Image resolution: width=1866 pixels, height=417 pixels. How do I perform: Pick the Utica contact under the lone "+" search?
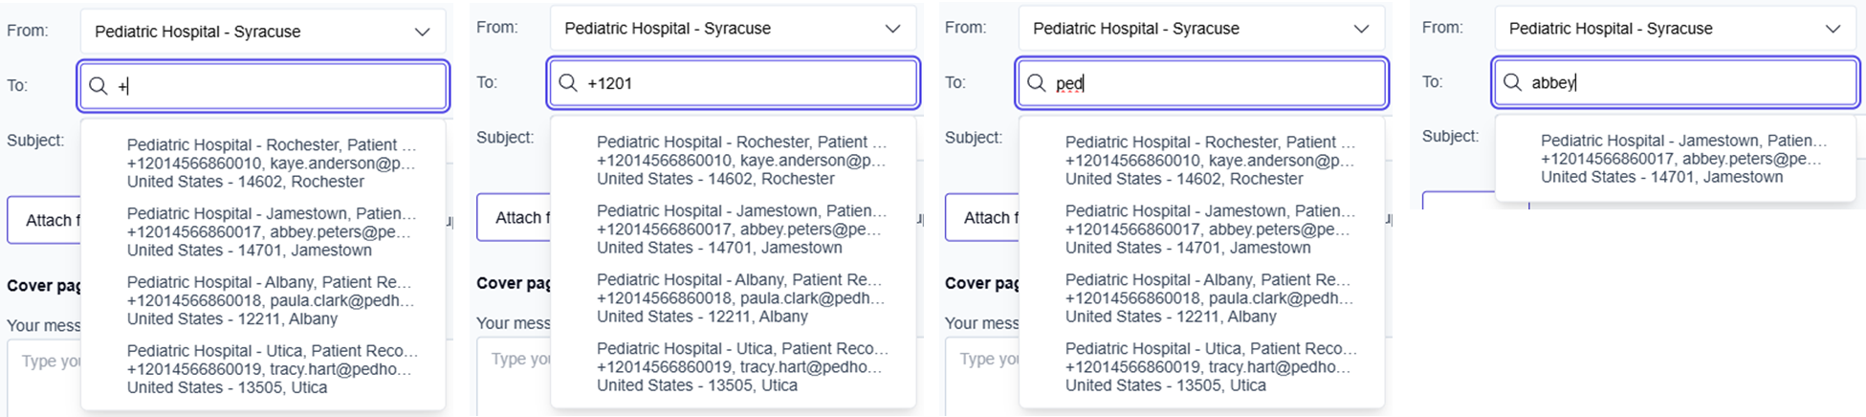pos(271,369)
